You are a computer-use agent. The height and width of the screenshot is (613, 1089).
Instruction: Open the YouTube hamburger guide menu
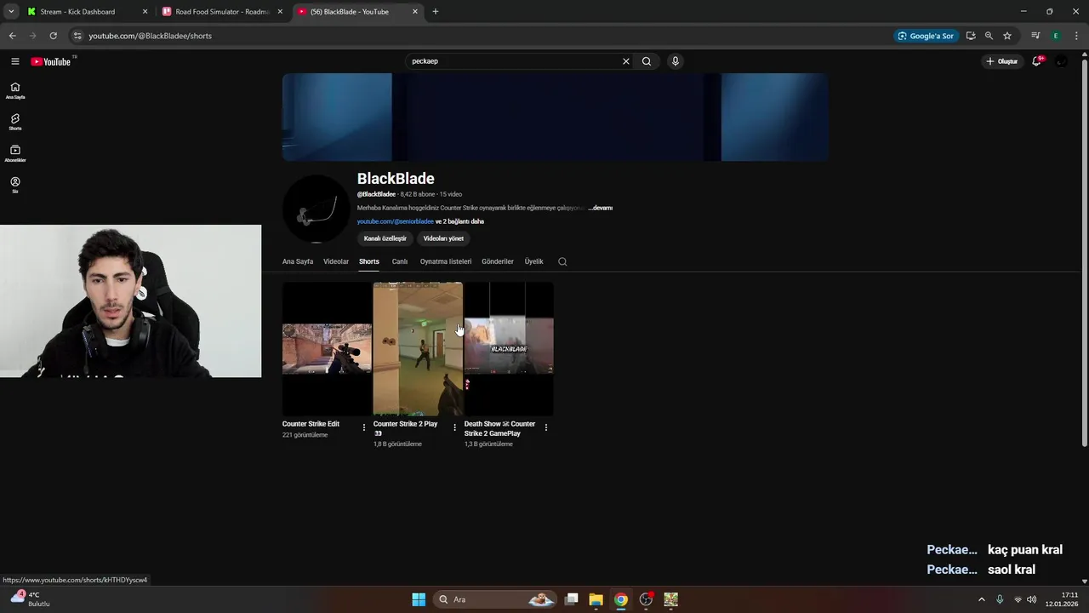14,61
